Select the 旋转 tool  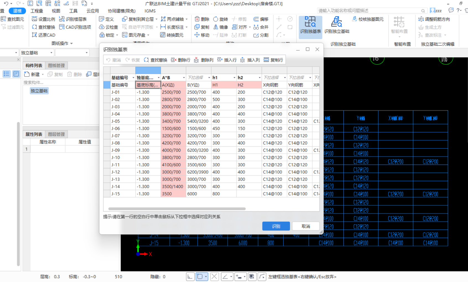point(220,19)
